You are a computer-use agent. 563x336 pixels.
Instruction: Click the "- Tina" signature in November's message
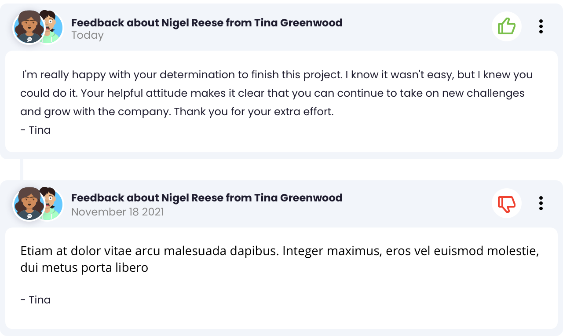36,300
